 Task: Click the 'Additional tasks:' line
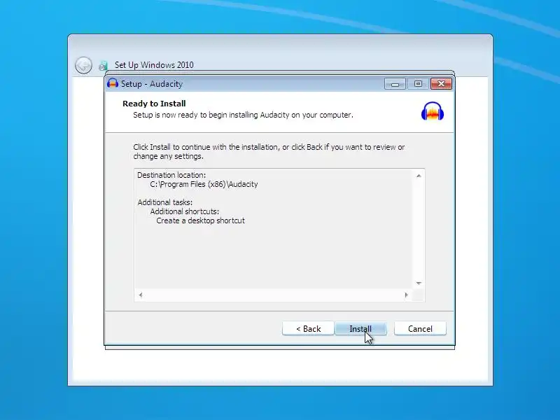point(165,202)
